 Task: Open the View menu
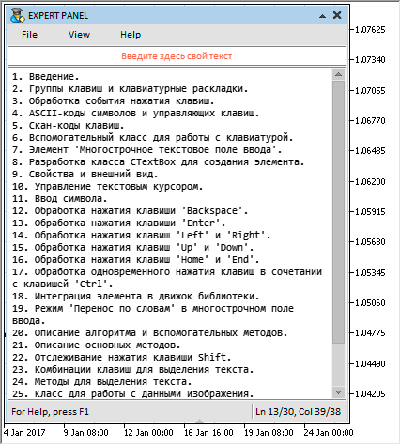[79, 35]
